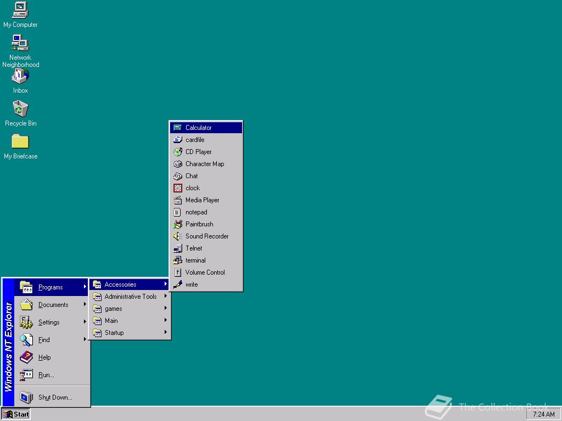The width and height of the screenshot is (562, 421).
Task: Click the Volume Control icon
Action: pos(178,272)
